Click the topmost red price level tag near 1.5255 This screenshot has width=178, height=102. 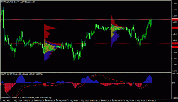coord(175,19)
